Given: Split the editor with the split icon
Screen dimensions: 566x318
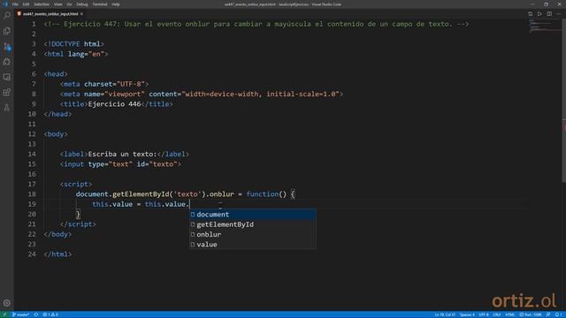Looking at the screenshot, I should (549, 14).
